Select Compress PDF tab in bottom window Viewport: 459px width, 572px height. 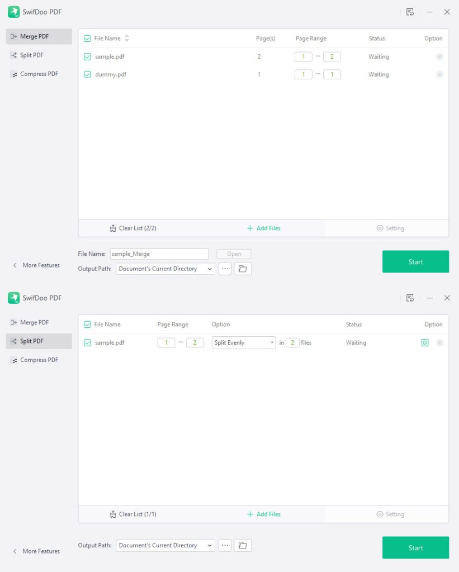(39, 360)
